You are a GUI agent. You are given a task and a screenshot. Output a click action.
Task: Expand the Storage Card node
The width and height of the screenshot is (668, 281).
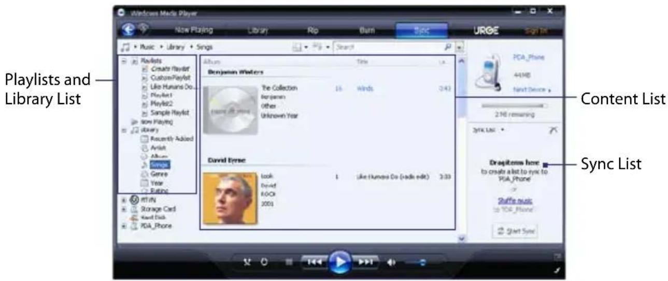(123, 209)
